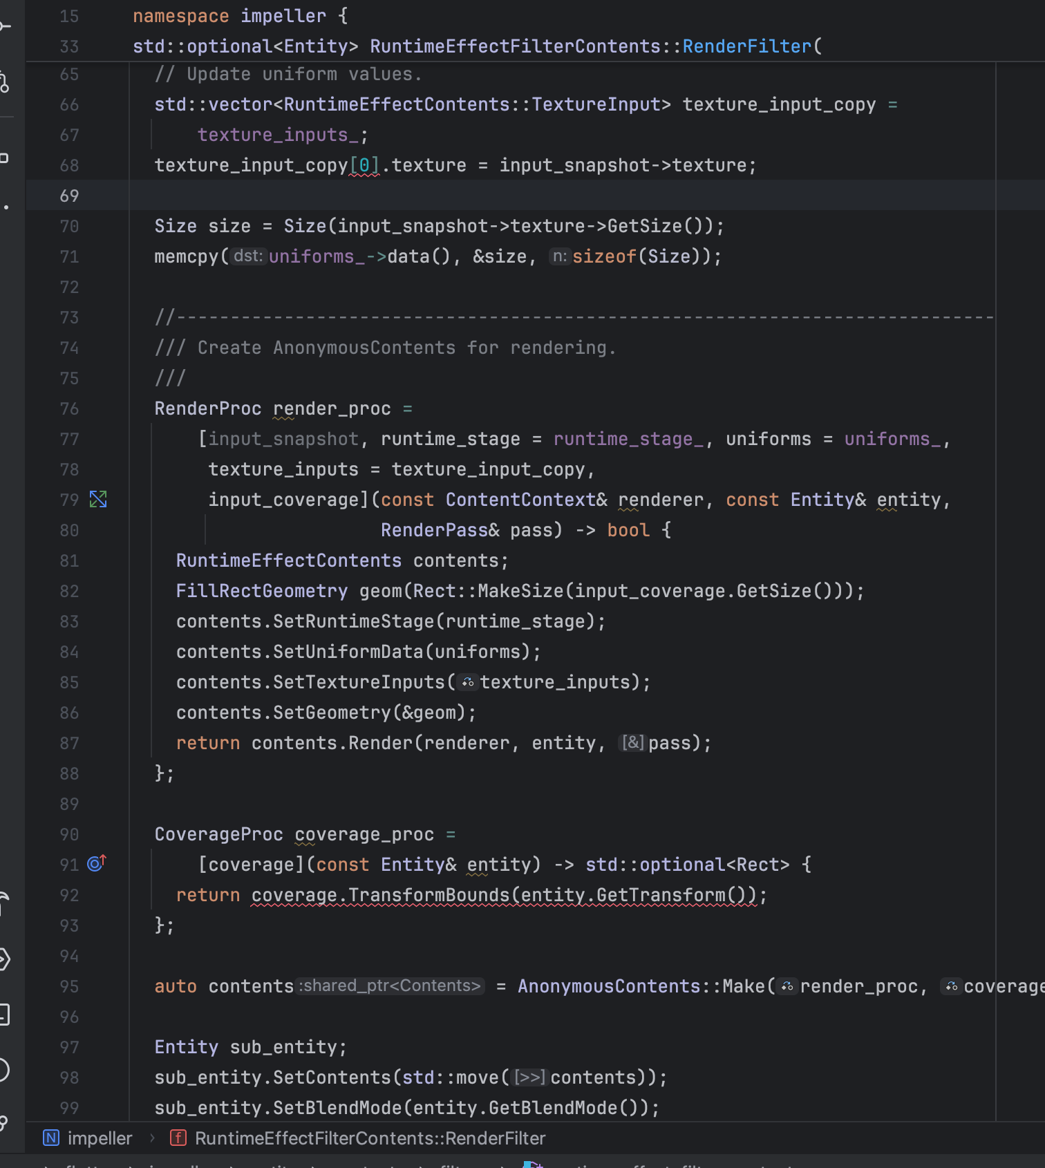Jump to sticky RenderFilter function header

click(478, 46)
